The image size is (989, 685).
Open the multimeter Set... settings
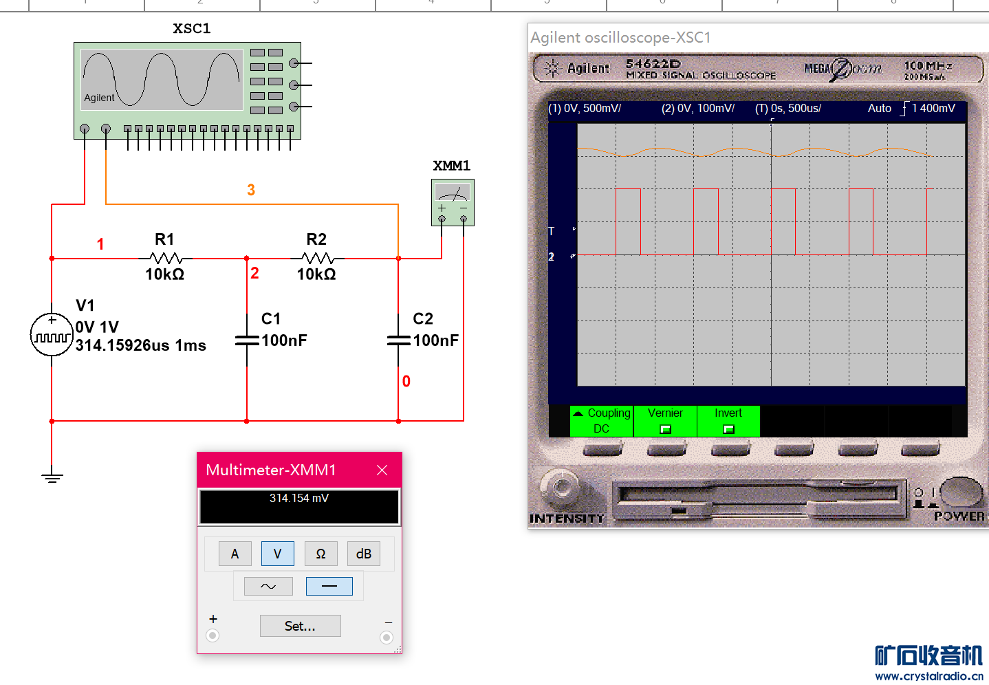click(x=300, y=626)
